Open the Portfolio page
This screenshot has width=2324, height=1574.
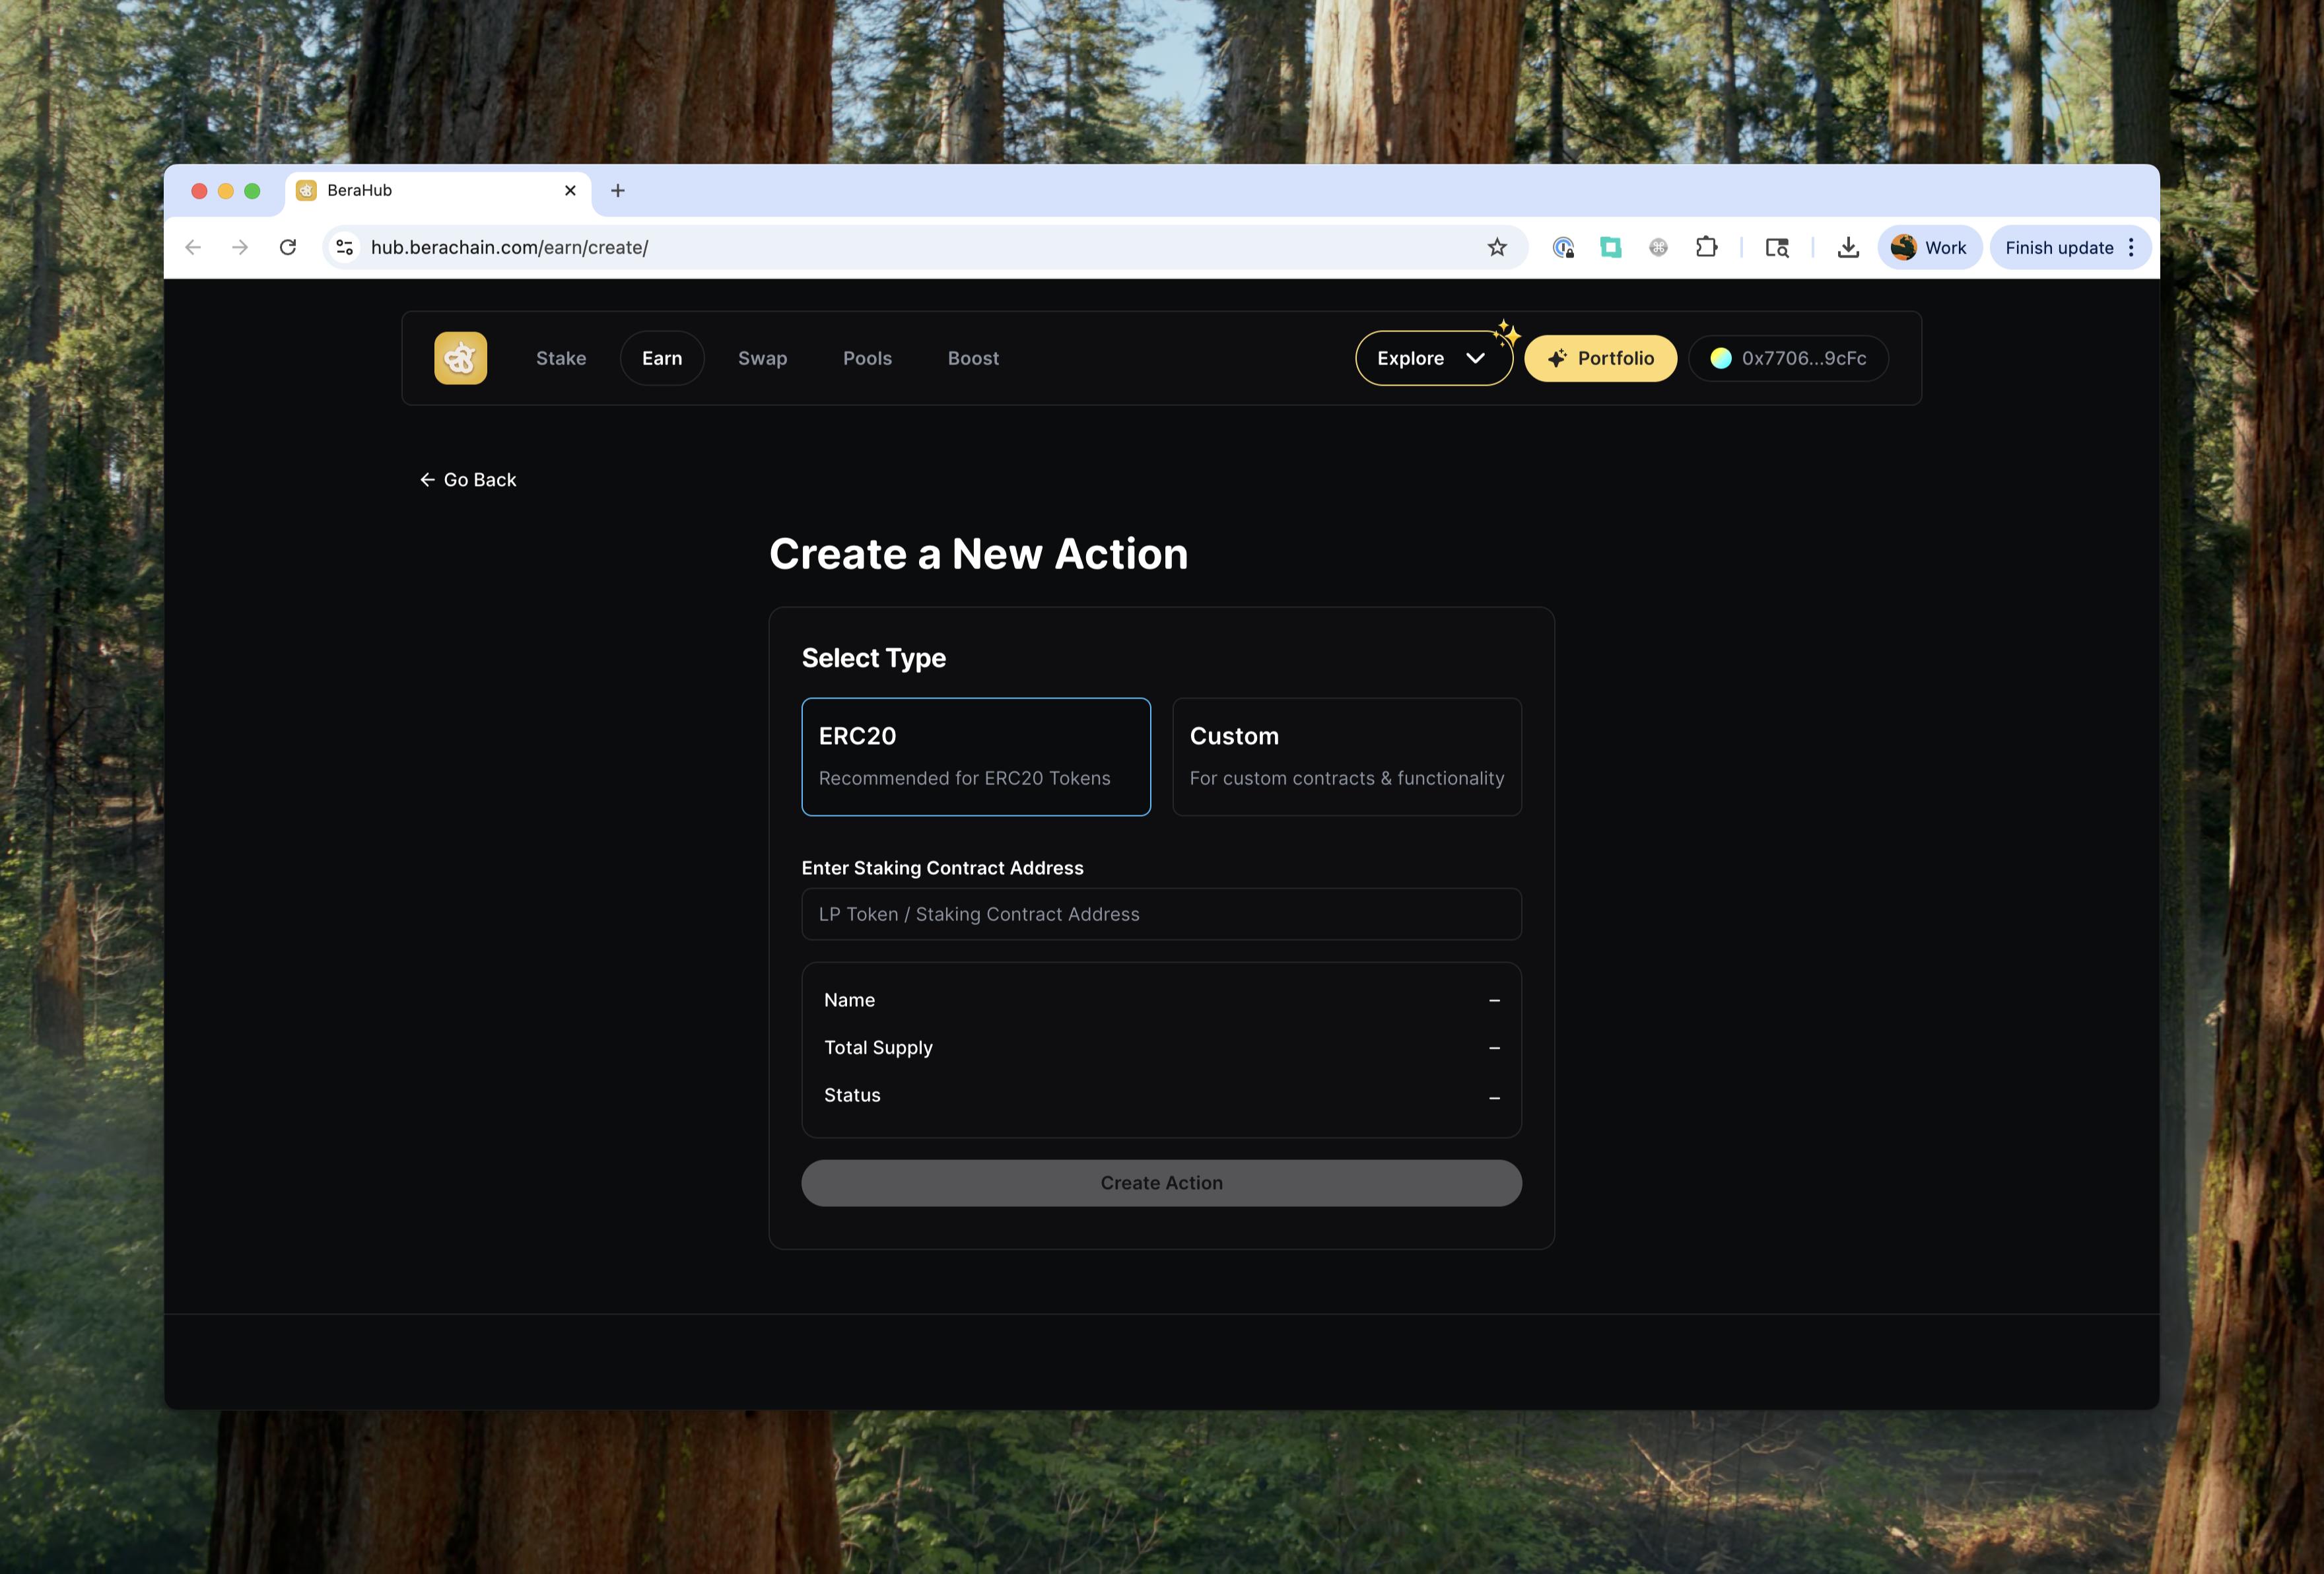[1600, 358]
